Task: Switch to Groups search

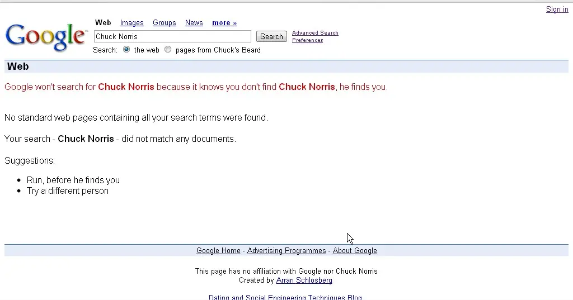Action: (165, 23)
